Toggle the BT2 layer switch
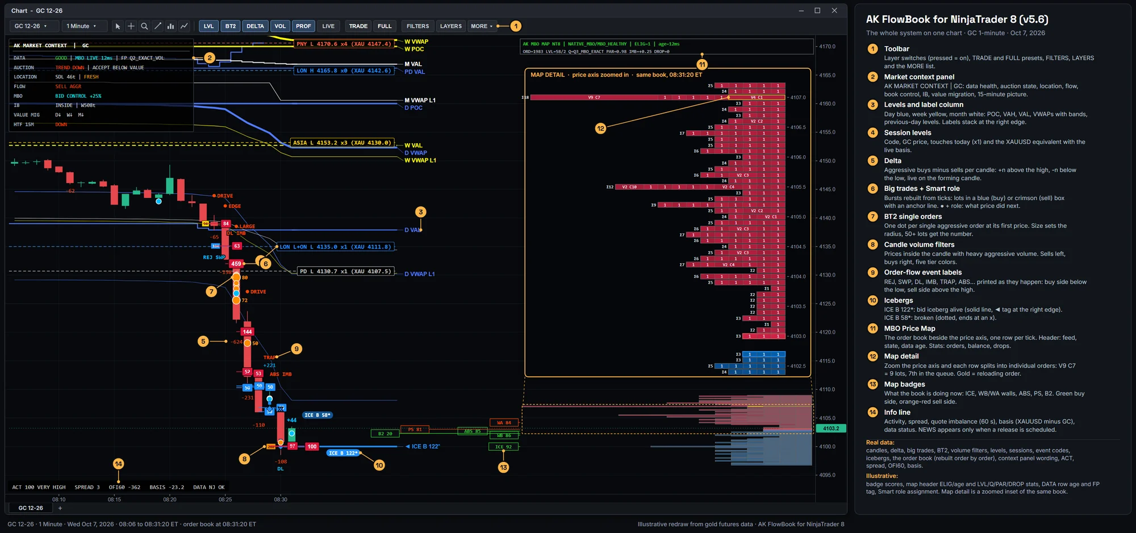Screen dimensions: 1136x533 [x=230, y=26]
